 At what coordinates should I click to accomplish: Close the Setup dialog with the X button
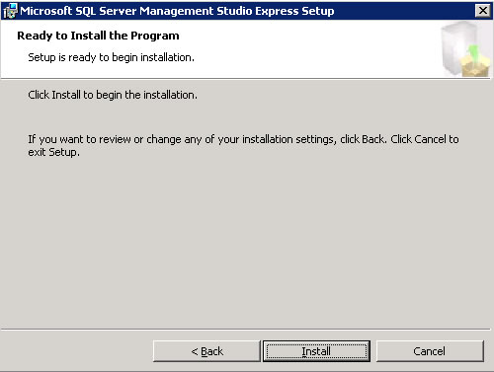483,11
